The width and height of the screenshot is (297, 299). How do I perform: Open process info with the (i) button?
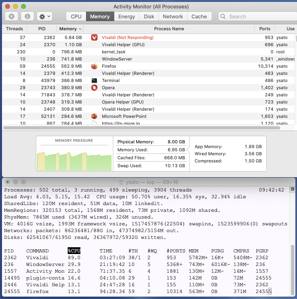coord(27,16)
